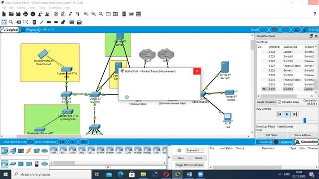Screen dimensions: 319x179
Task: Switch to Physical workspace view
Action: [x=30, y=30]
